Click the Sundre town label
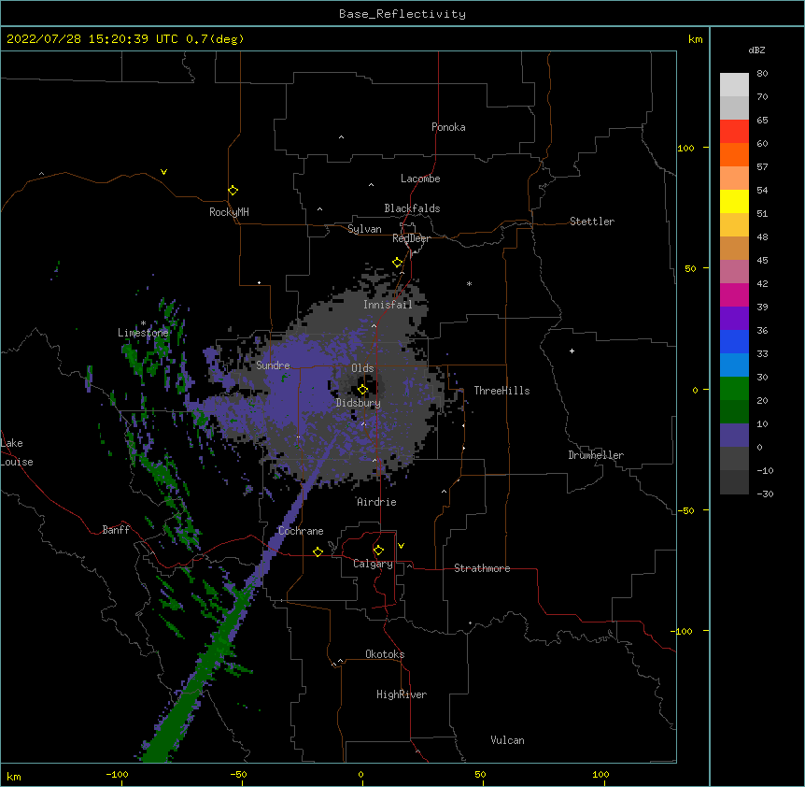805x787 pixels. tap(273, 365)
